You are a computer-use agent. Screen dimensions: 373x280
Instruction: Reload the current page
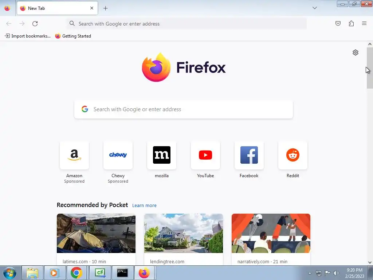(35, 24)
